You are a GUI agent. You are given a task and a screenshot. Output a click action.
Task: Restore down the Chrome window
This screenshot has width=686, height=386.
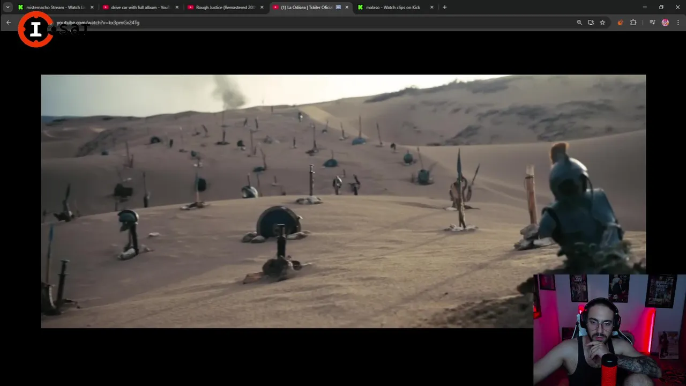pyautogui.click(x=661, y=7)
